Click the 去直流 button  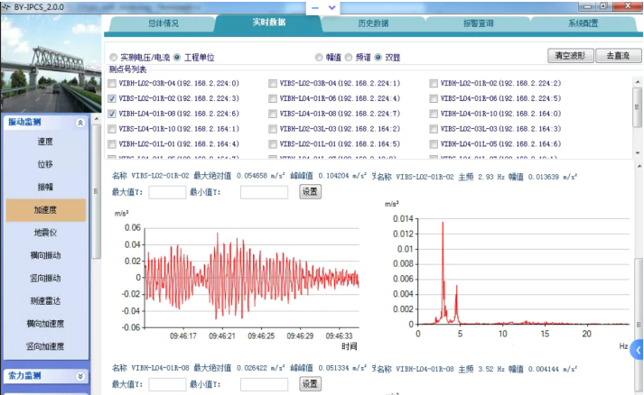[x=618, y=55]
